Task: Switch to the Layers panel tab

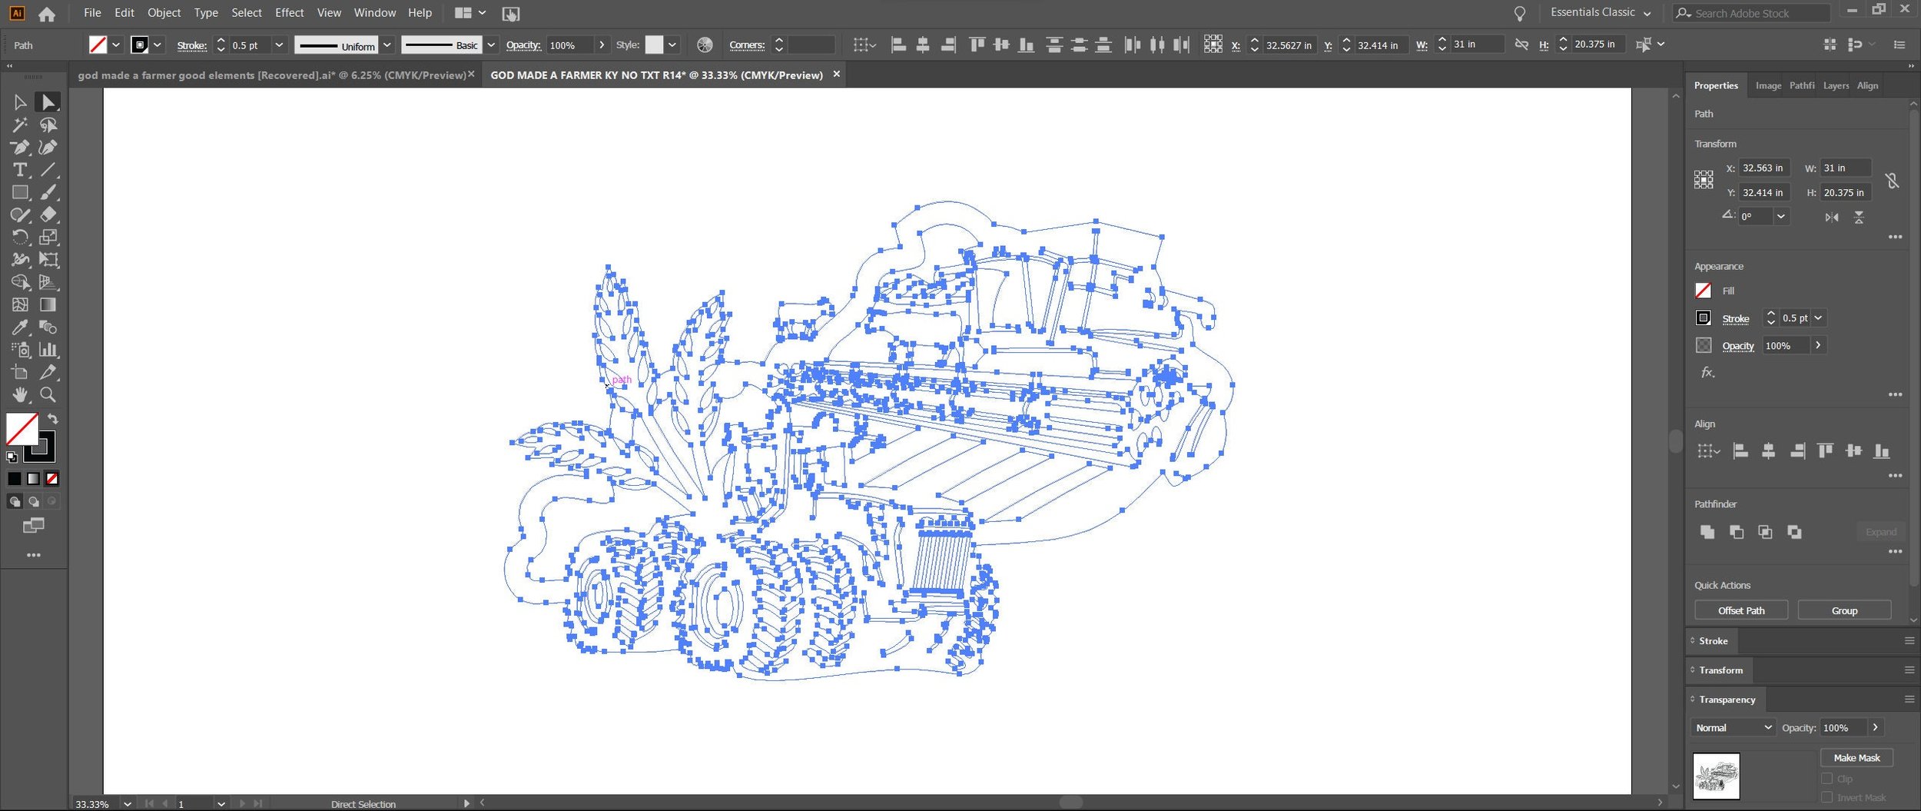Action: point(1836,85)
